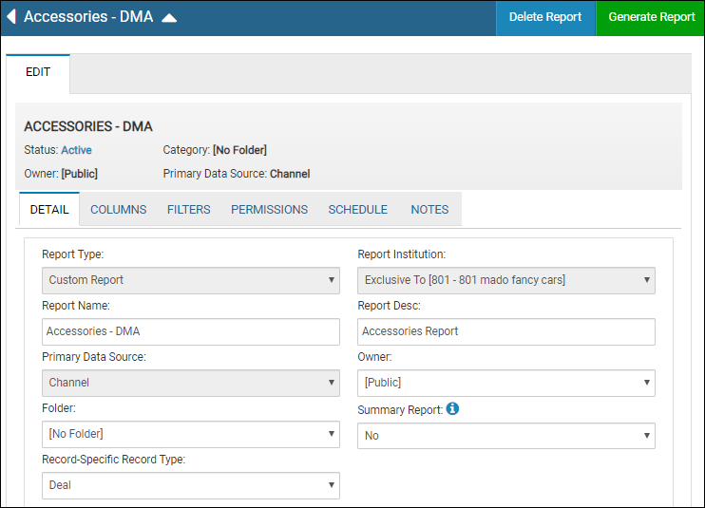The image size is (705, 508).
Task: Open the Report Type dropdown
Action: coord(191,280)
